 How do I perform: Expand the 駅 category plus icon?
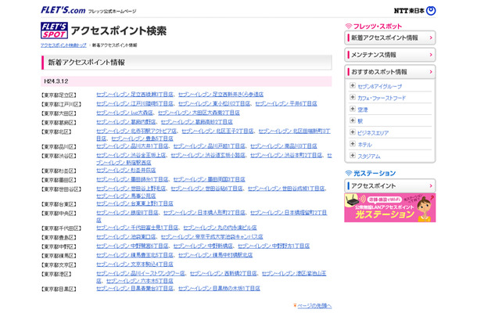pos(353,121)
